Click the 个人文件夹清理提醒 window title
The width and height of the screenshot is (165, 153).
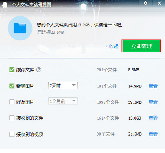pyautogui.click(x=31, y=5)
